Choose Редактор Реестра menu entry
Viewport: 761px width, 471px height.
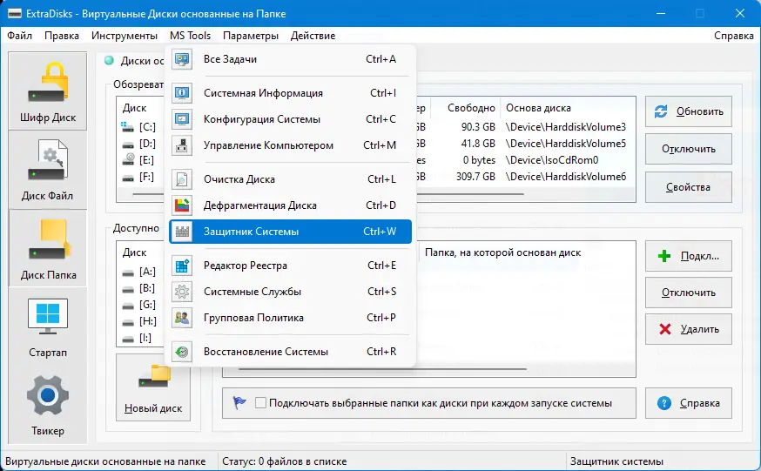pos(290,266)
